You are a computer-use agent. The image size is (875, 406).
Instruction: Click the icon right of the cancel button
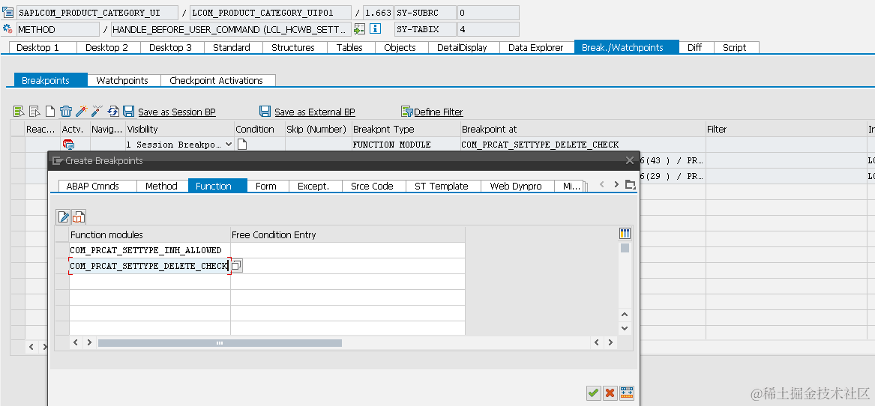tap(627, 393)
